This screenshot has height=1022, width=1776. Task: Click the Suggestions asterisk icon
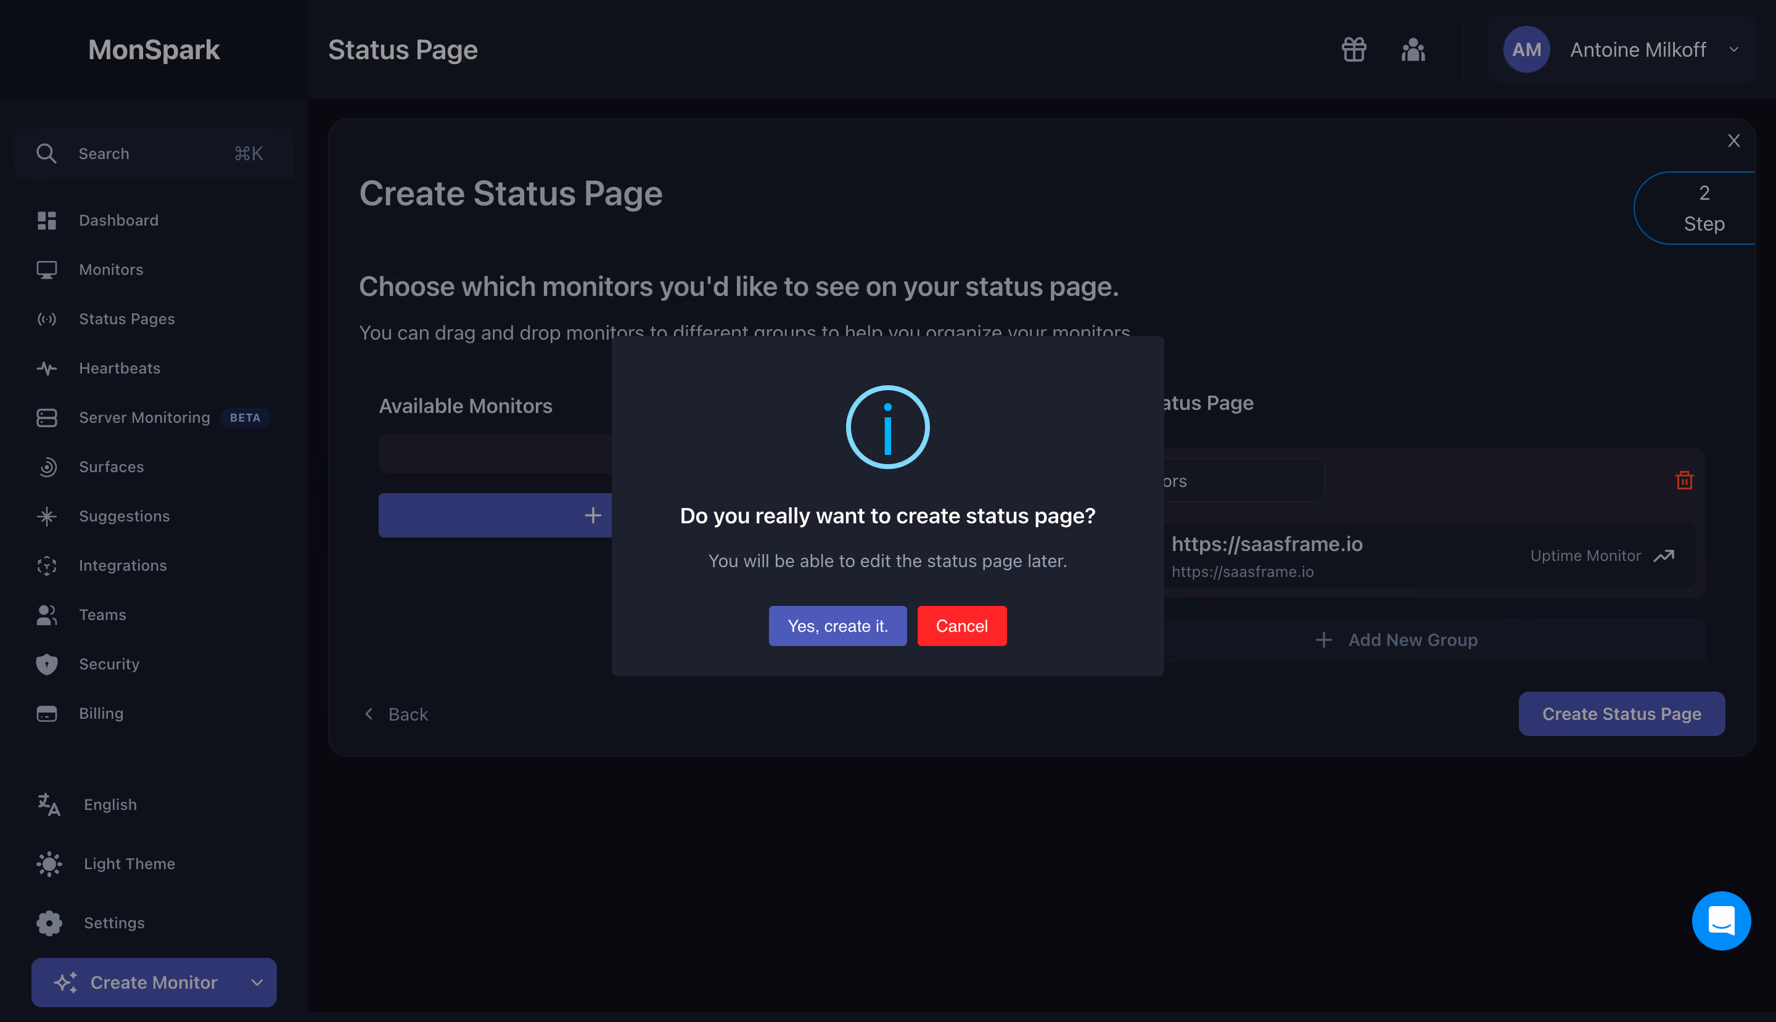(46, 517)
